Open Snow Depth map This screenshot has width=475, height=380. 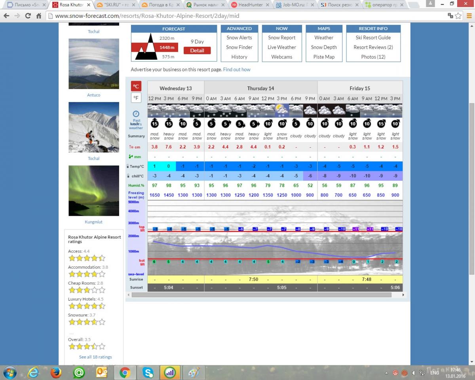pyautogui.click(x=324, y=47)
